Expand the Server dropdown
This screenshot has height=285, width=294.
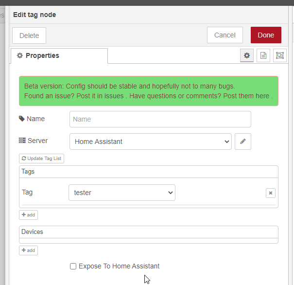pos(151,142)
